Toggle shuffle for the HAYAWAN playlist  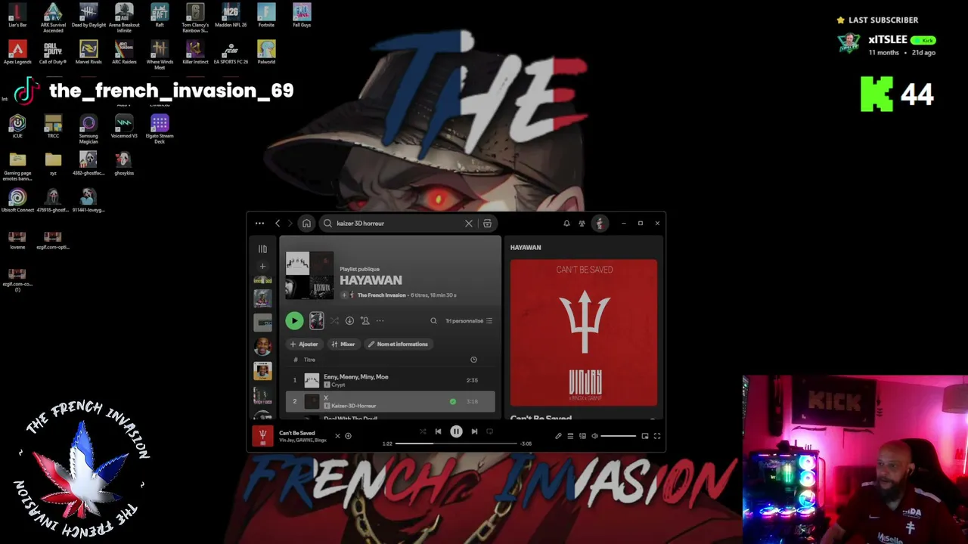coord(334,321)
